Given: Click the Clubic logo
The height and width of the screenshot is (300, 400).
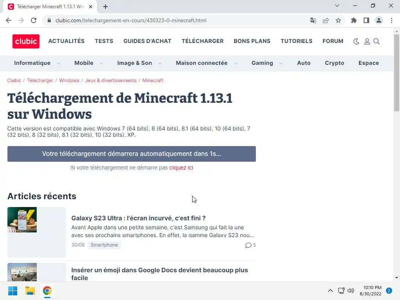Looking at the screenshot, I should pos(26,41).
